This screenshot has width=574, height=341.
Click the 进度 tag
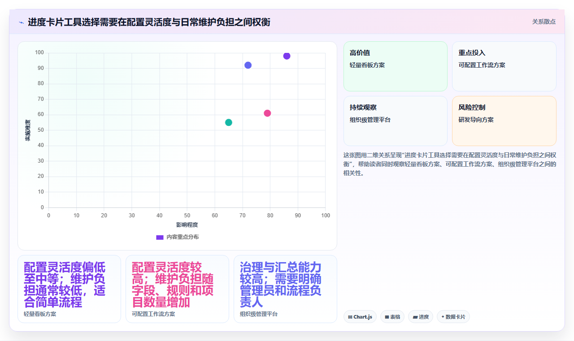421,317
